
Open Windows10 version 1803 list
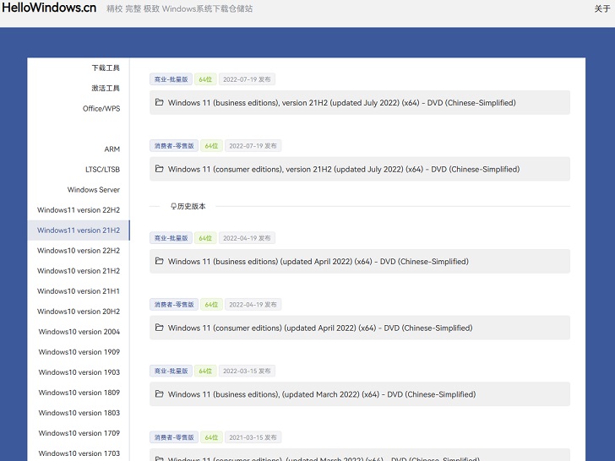(x=79, y=413)
